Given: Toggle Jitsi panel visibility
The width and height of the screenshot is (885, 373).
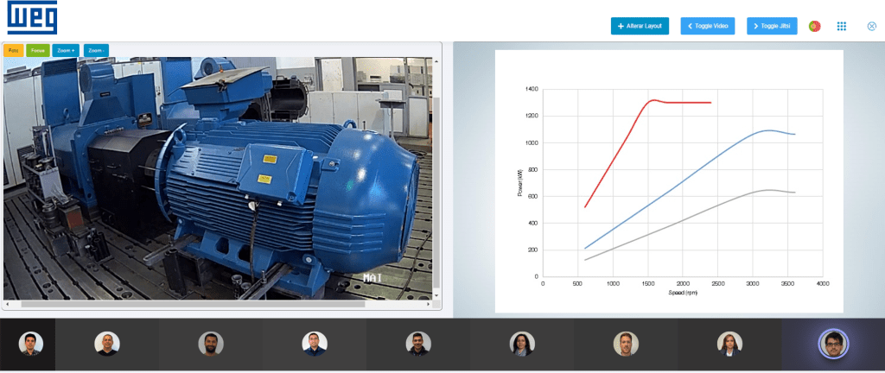Looking at the screenshot, I should pyautogui.click(x=772, y=27).
